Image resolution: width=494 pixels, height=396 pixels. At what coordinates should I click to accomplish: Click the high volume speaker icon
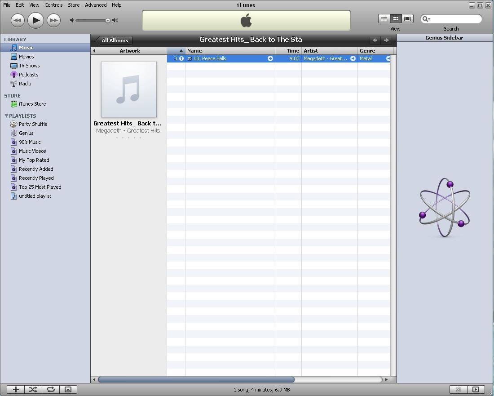(x=115, y=20)
